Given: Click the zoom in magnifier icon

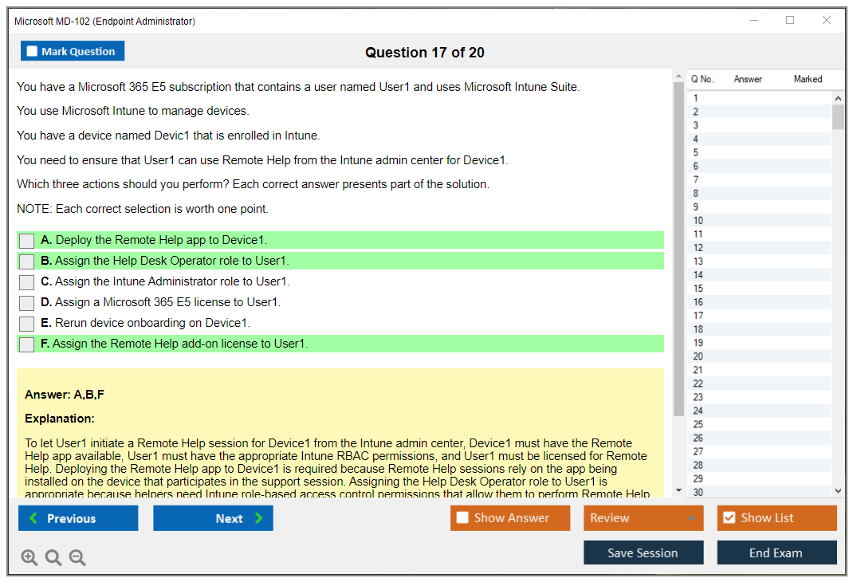Looking at the screenshot, I should coord(29,557).
